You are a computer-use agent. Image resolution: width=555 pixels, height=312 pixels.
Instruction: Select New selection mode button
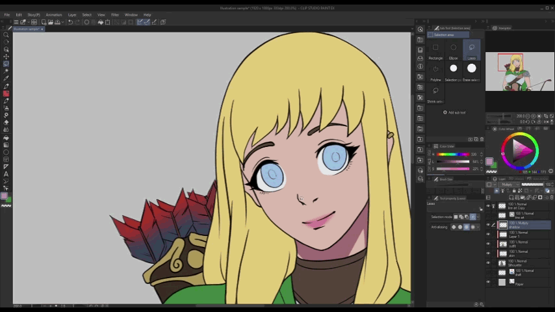pyautogui.click(x=456, y=216)
